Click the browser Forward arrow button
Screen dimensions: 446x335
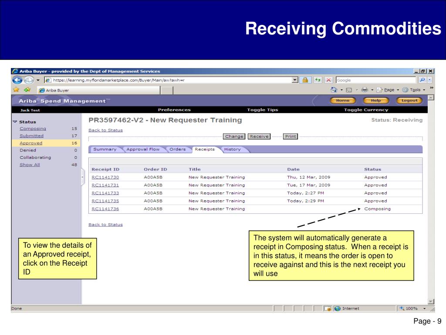28,80
